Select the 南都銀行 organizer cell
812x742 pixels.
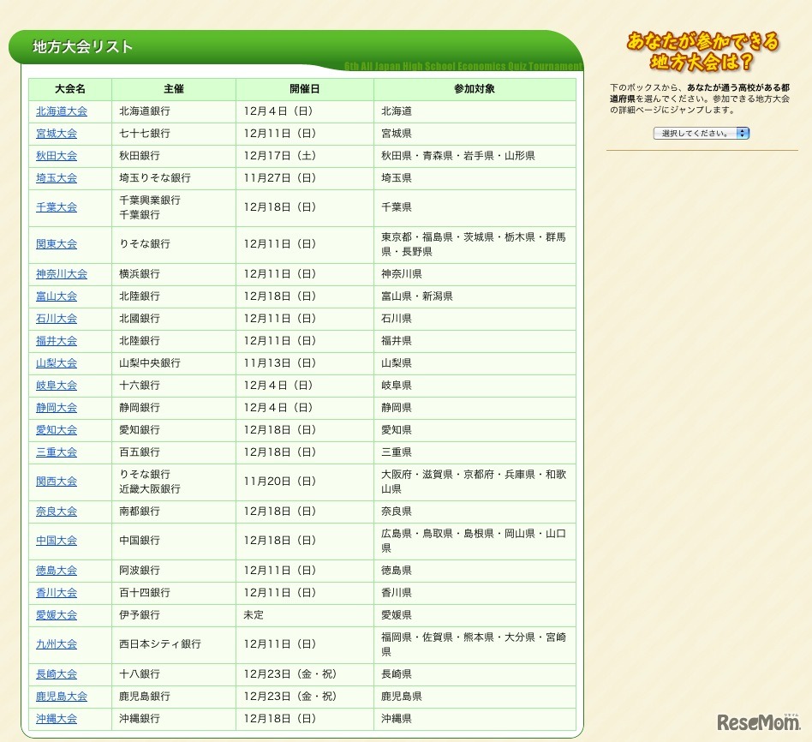(174, 512)
